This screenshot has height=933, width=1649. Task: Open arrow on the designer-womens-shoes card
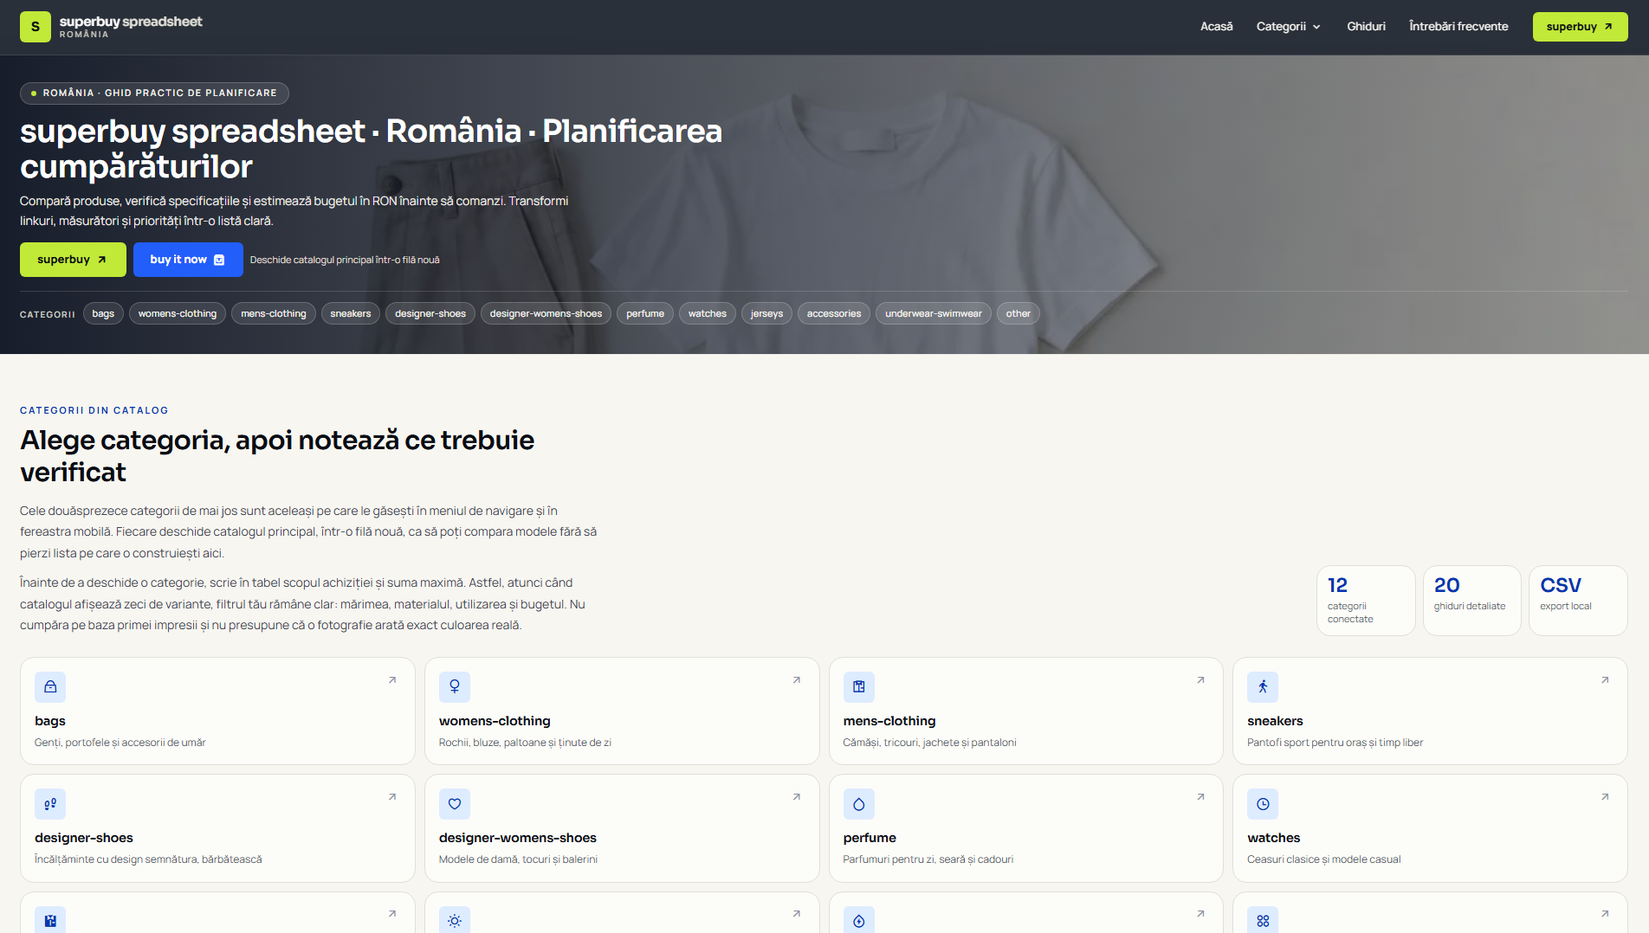point(797,797)
